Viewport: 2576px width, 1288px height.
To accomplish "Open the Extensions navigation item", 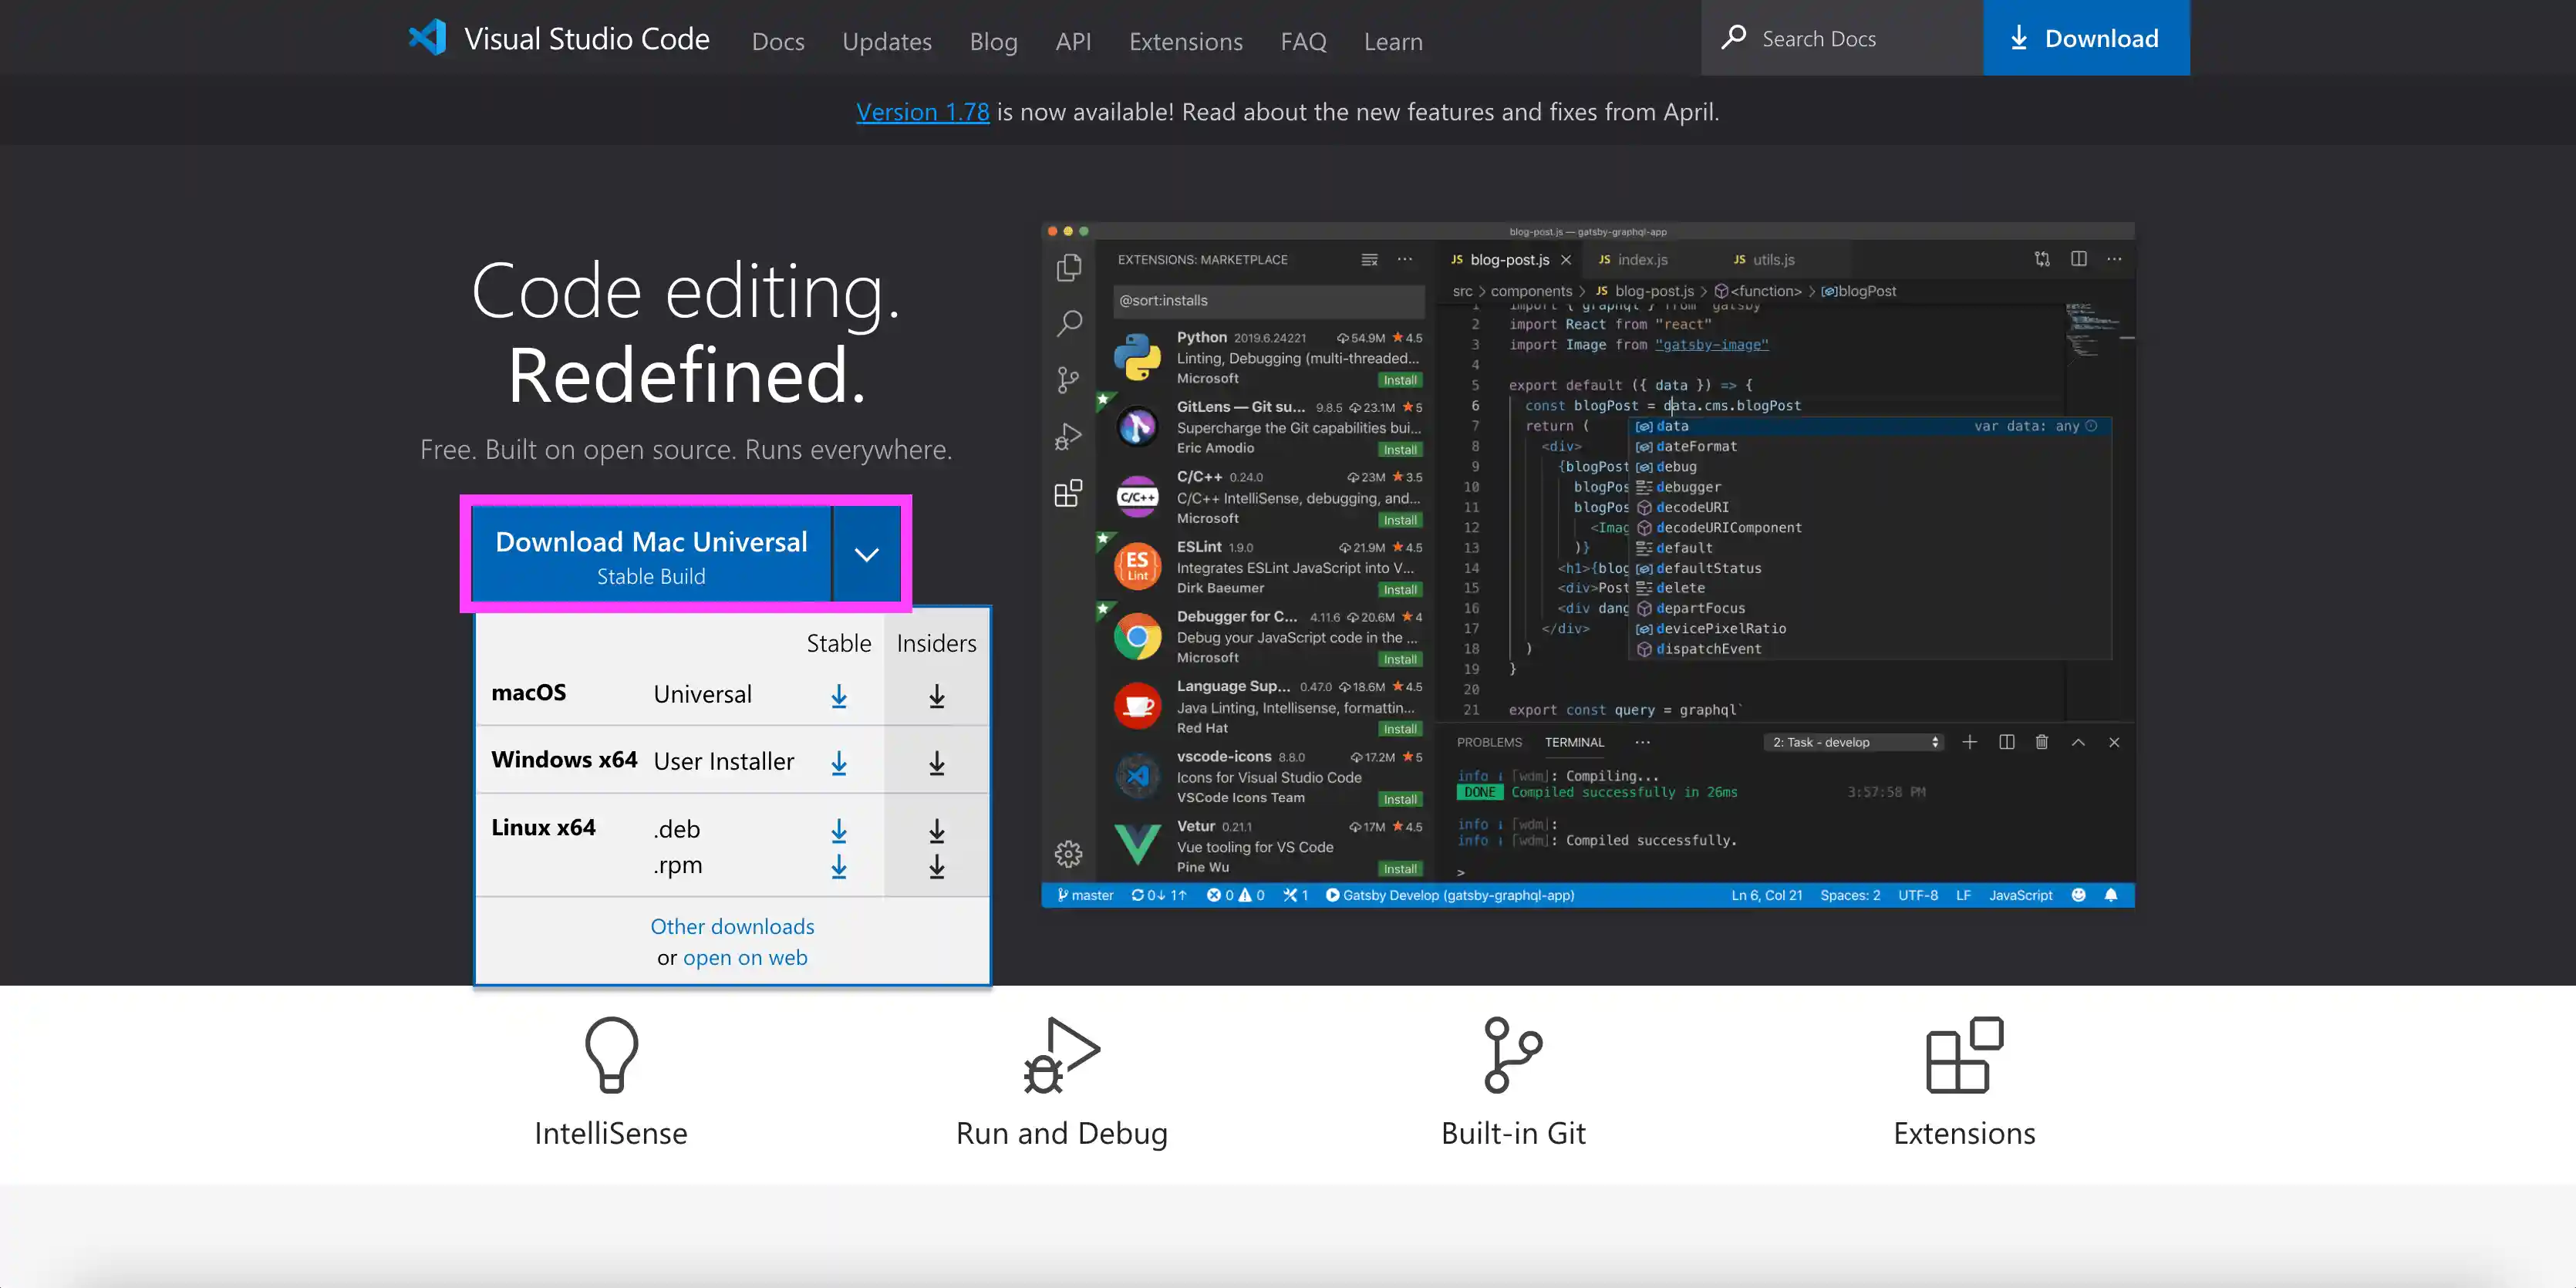I will [1186, 41].
